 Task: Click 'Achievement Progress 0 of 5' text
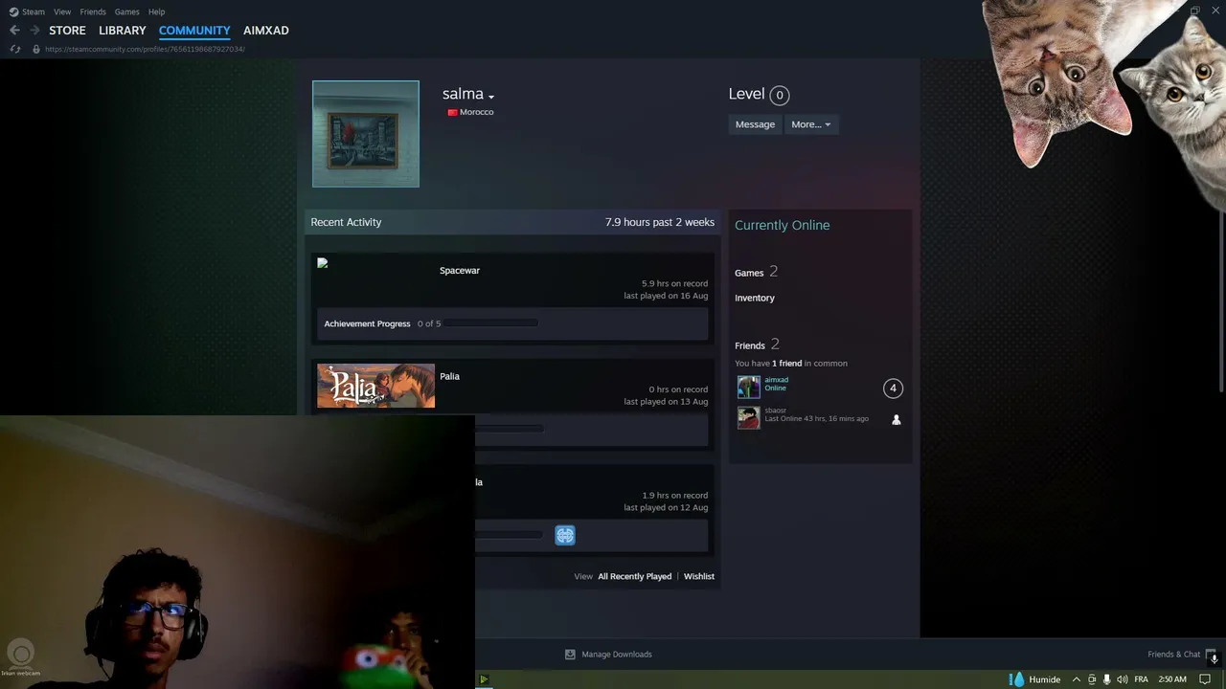tap(382, 323)
